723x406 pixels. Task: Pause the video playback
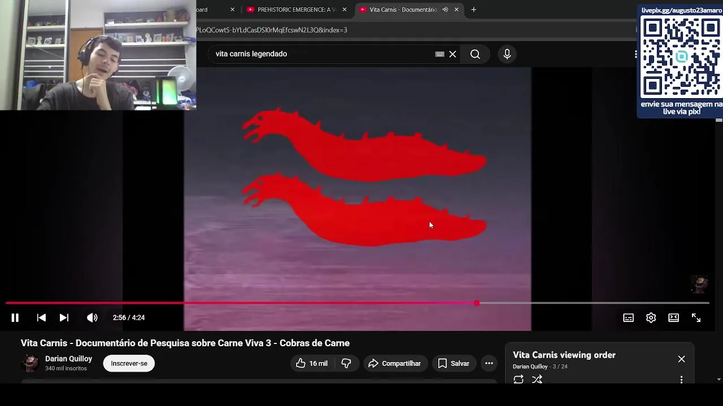point(15,317)
